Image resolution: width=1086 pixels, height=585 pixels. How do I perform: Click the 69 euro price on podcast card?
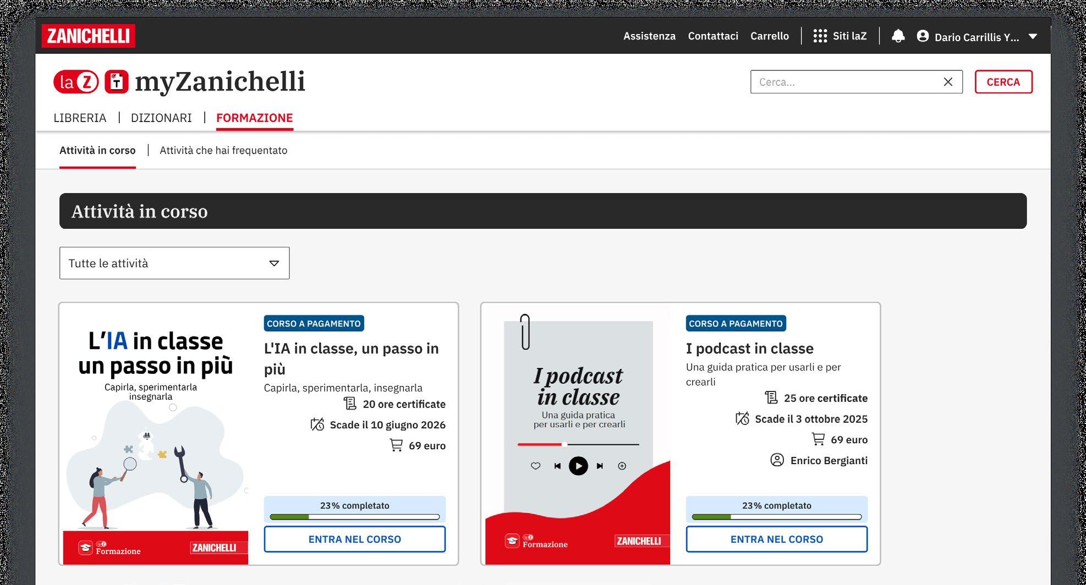click(x=849, y=439)
